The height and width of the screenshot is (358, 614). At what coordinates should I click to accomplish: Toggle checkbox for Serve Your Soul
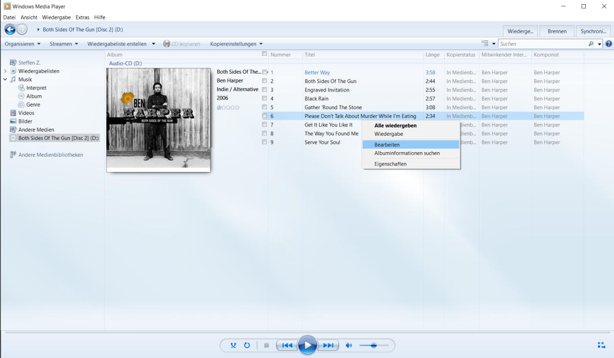265,142
